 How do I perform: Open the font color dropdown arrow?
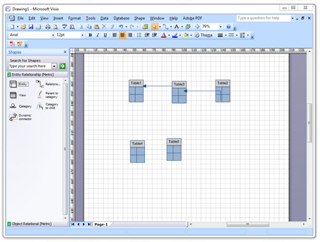[x=169, y=35]
